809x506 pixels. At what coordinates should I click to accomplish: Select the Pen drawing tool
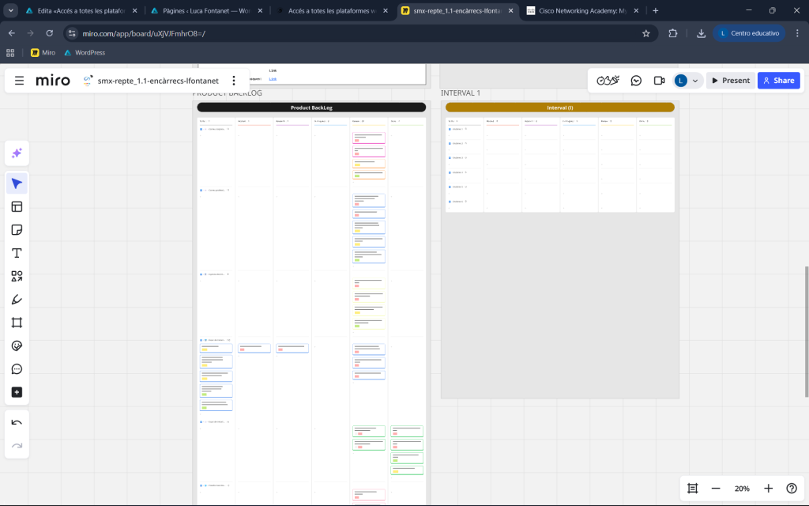point(17,300)
